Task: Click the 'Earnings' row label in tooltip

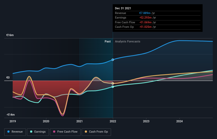Action: click(x=121, y=18)
